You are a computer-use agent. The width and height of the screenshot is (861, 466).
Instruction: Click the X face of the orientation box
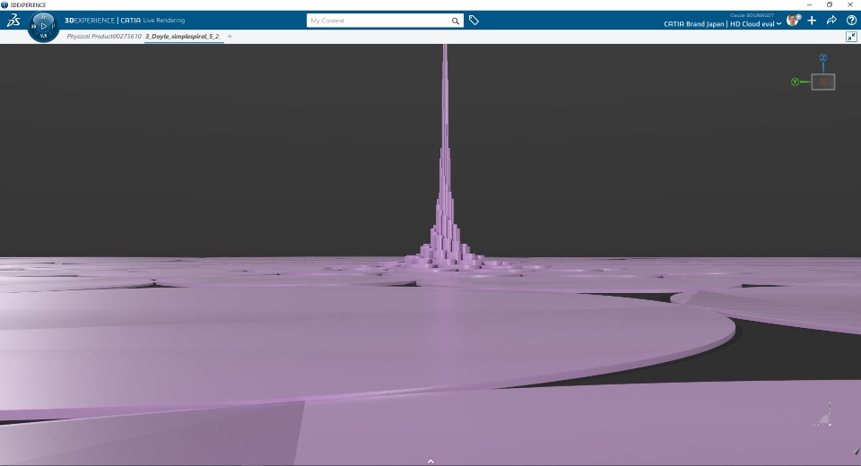pos(823,82)
